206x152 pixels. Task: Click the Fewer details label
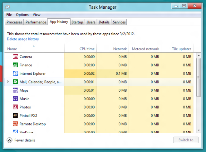(25, 140)
